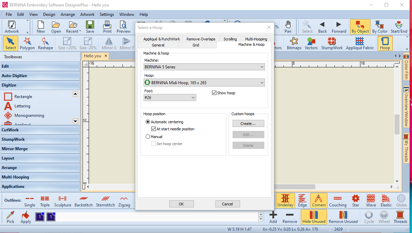This screenshot has width=412, height=233.
Task: Open the Foot #26 dropdown
Action: click(x=170, y=97)
